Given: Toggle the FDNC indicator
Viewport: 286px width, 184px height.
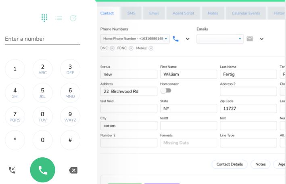Looking at the screenshot, I should pos(131,48).
